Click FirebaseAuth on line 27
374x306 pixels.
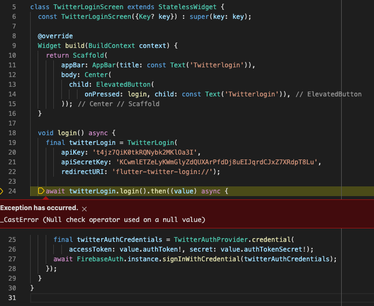point(100,259)
